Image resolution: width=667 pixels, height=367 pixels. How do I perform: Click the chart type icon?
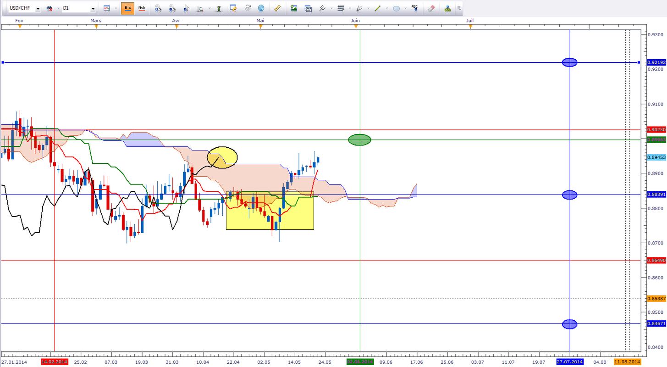pos(107,8)
